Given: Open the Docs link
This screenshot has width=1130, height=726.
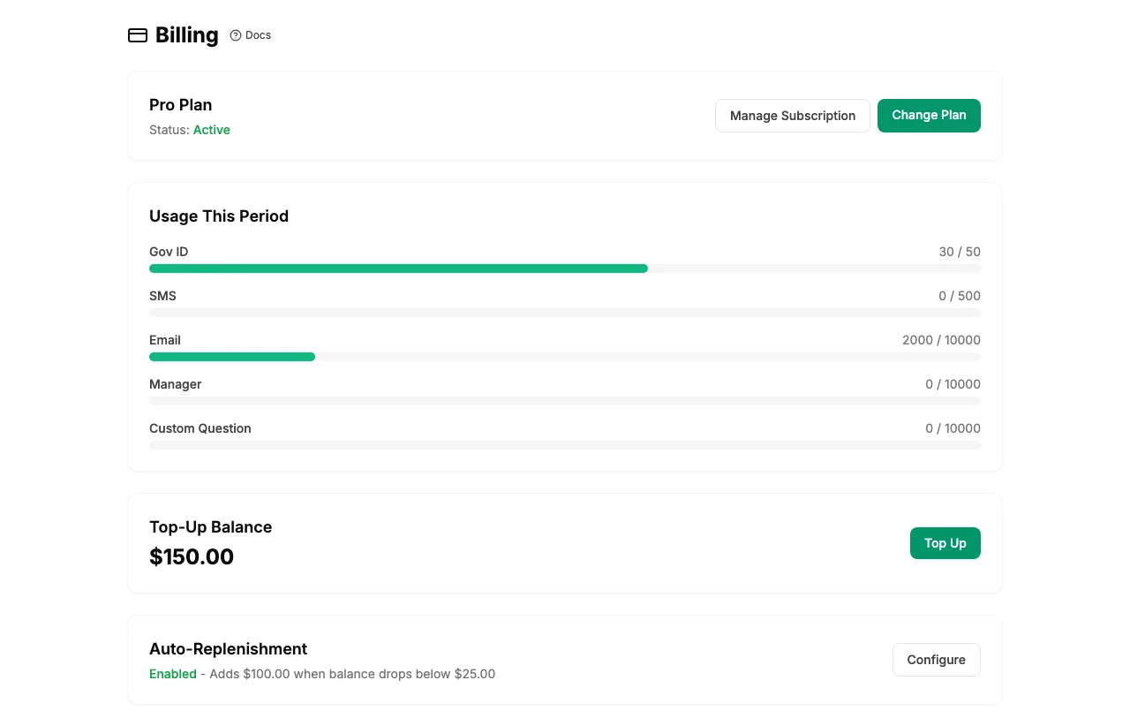Looking at the screenshot, I should (x=257, y=35).
